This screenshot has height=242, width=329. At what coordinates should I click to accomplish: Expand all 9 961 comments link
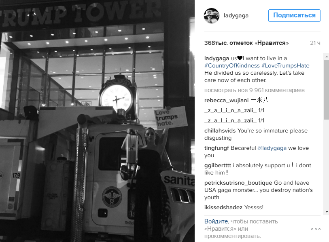click(x=254, y=90)
